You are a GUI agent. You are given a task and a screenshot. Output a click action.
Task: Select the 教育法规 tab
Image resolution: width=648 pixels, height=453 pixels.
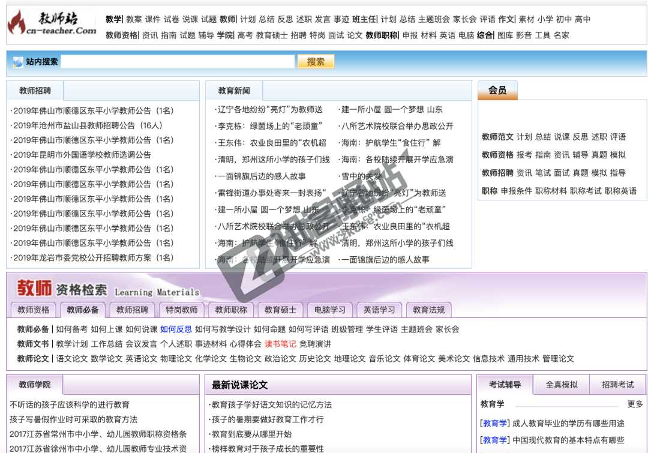pos(428,310)
